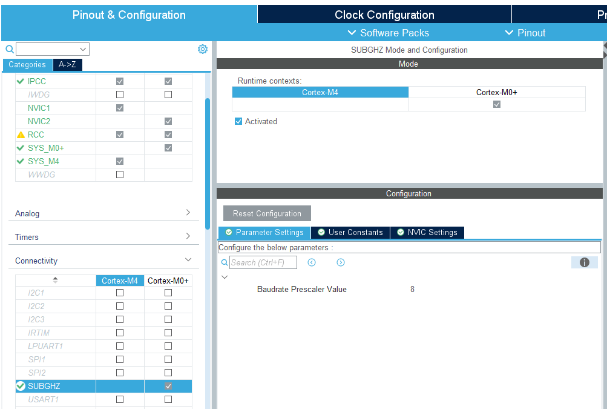Click the next-match arrow in Parameter Settings search

[340, 262]
